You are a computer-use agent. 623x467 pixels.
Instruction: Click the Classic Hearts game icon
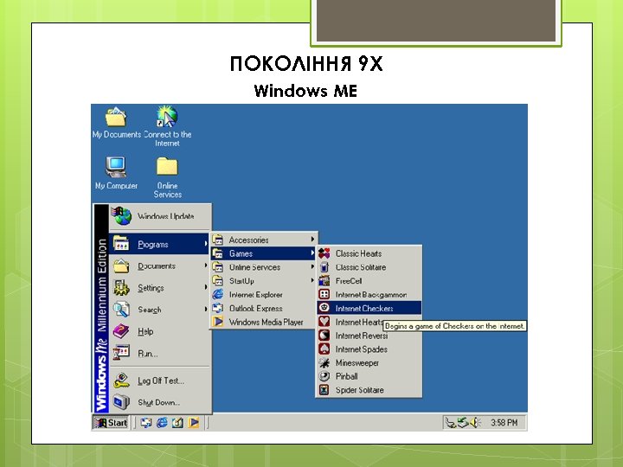click(x=324, y=253)
